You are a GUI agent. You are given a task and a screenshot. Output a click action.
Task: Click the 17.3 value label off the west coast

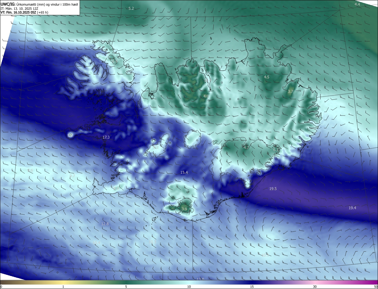[106, 137]
